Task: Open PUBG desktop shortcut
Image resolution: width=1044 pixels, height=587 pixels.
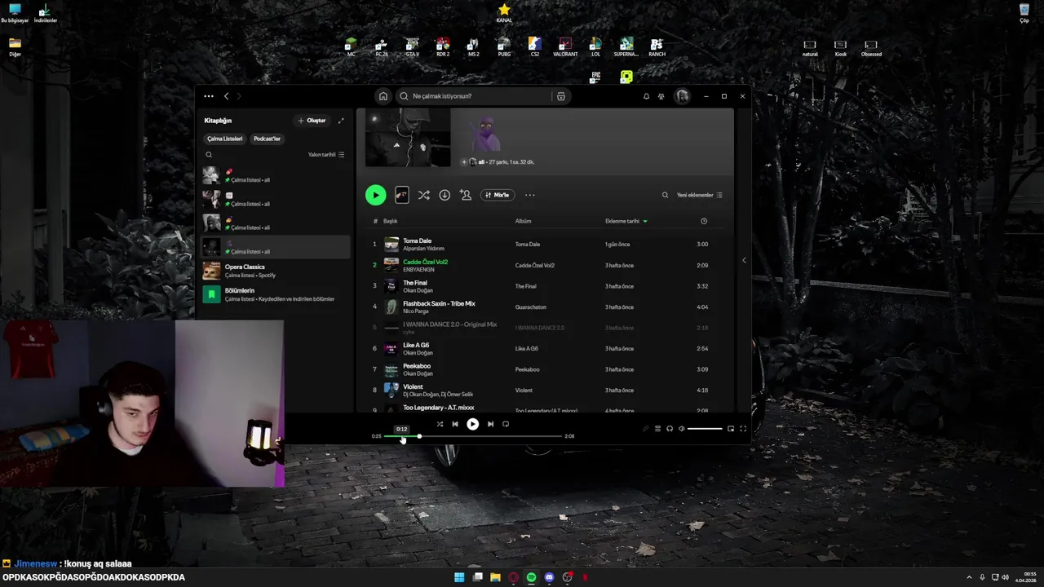Action: coord(504,47)
